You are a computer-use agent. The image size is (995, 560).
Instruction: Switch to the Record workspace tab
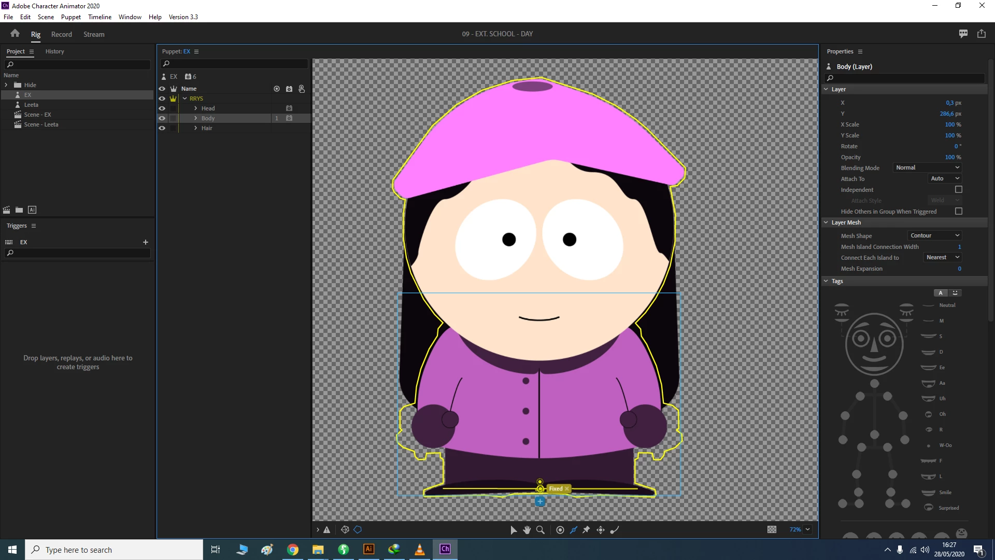(61, 34)
